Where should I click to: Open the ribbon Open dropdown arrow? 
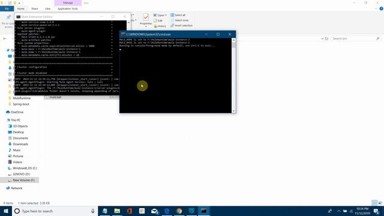[166, 15]
